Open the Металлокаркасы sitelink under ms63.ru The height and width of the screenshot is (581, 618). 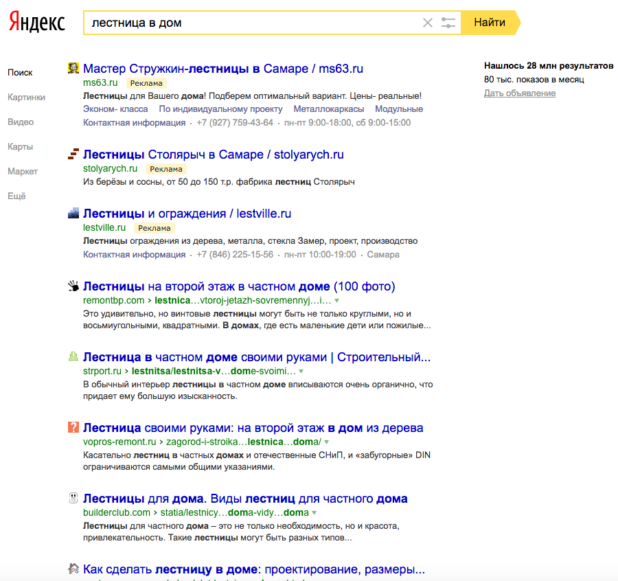coord(328,109)
